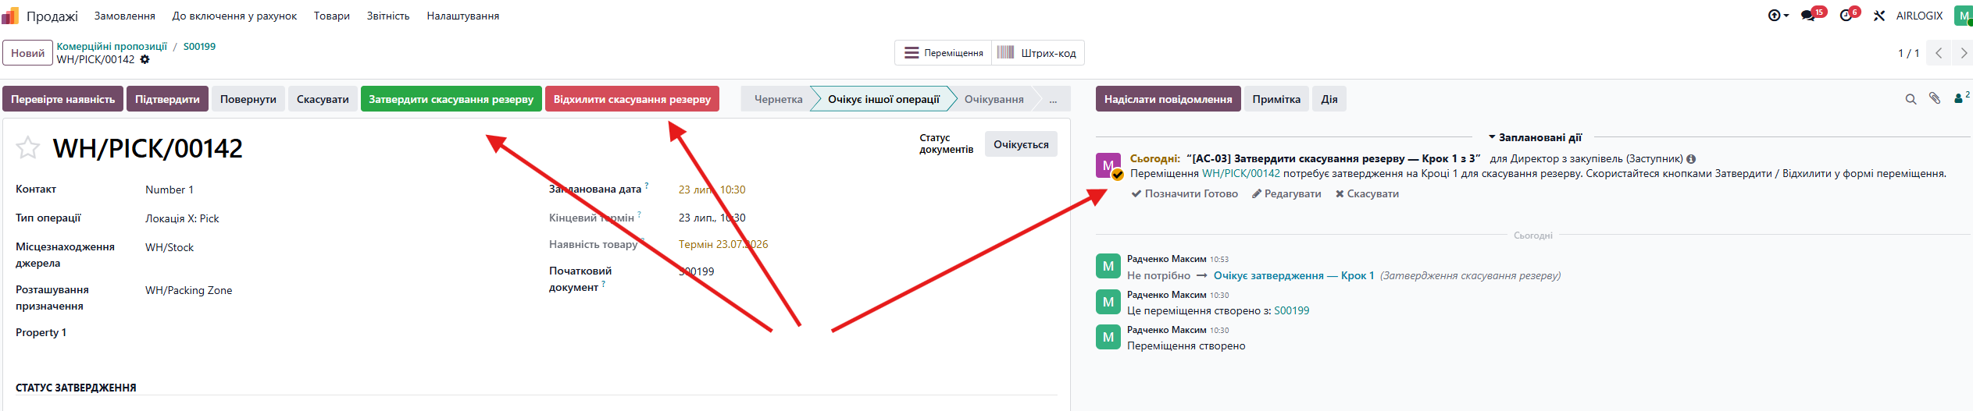1973x411 pixels.
Task: Click the Дія button in chatter
Action: [x=1329, y=99]
